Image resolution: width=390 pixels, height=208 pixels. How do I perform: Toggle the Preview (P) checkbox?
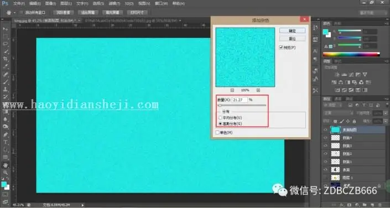point(281,47)
